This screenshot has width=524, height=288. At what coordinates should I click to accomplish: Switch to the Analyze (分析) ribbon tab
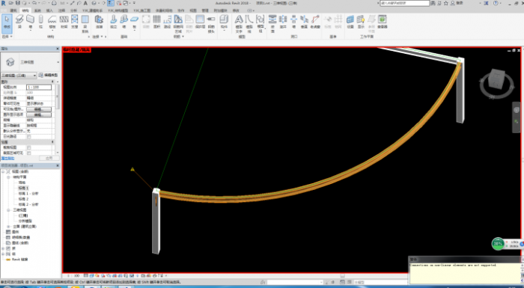click(73, 10)
